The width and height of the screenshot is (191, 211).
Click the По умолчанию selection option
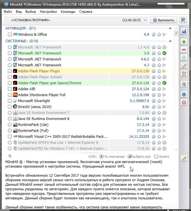(112, 157)
